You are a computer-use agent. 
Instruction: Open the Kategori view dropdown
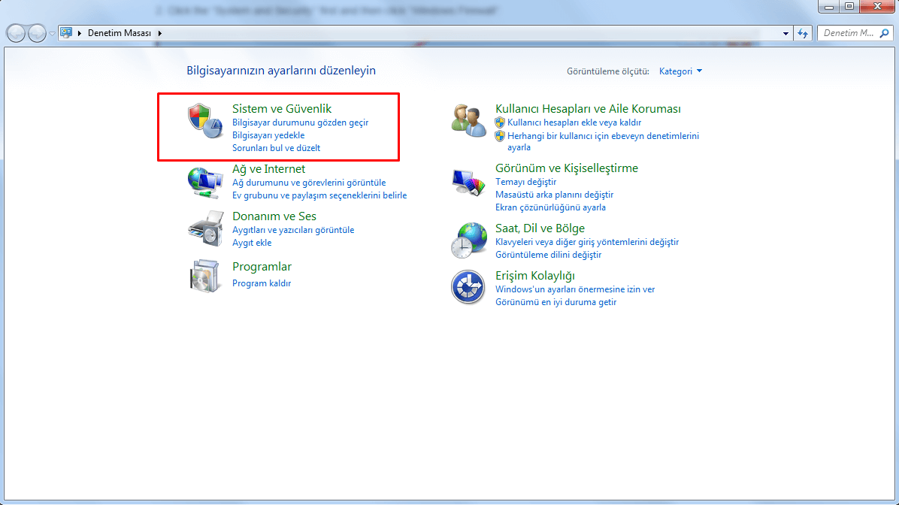680,71
